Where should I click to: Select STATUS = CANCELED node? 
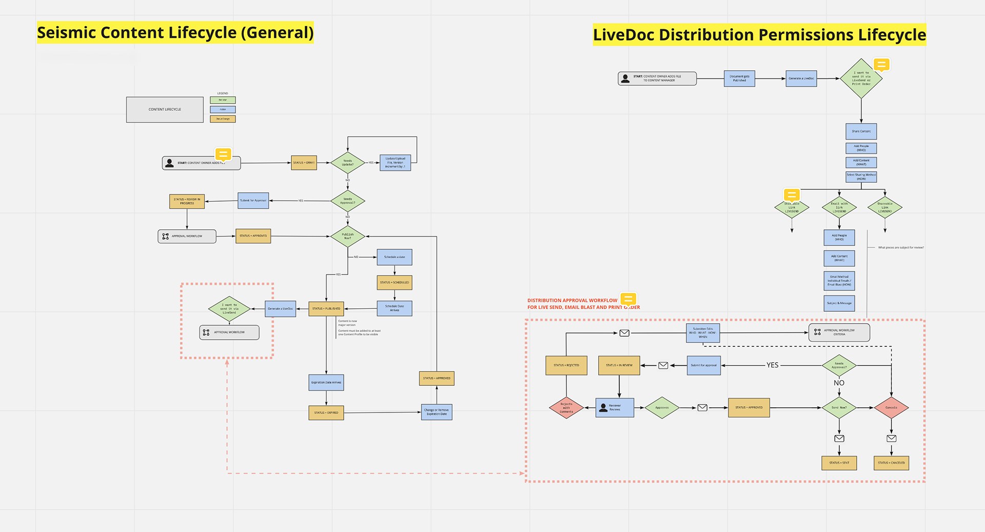(892, 463)
